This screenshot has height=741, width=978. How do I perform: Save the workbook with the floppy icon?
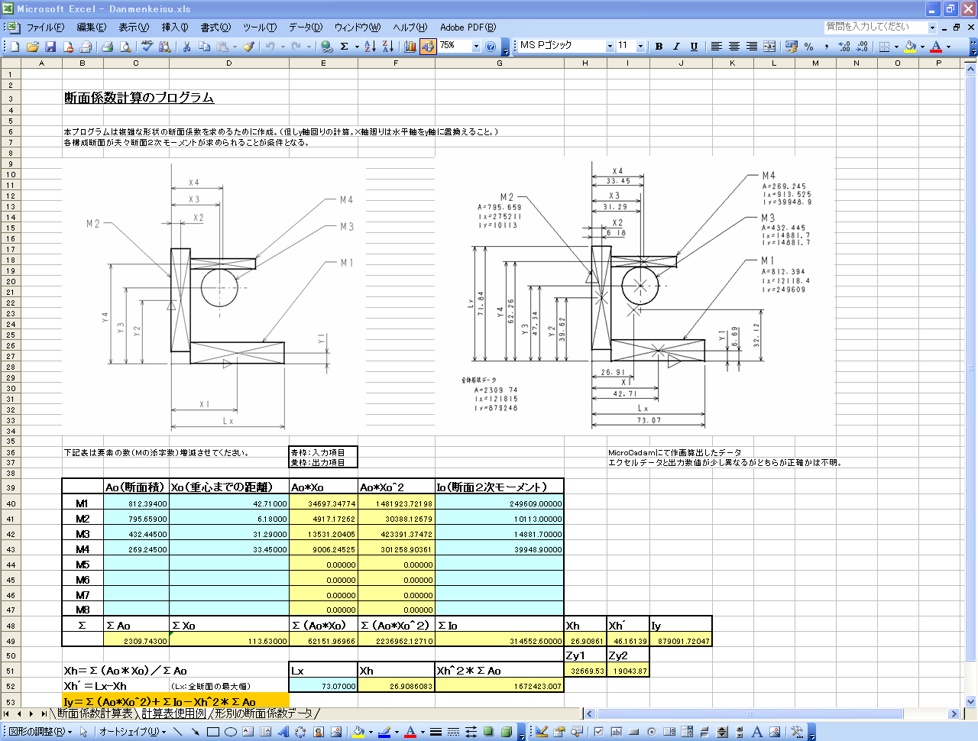50,47
